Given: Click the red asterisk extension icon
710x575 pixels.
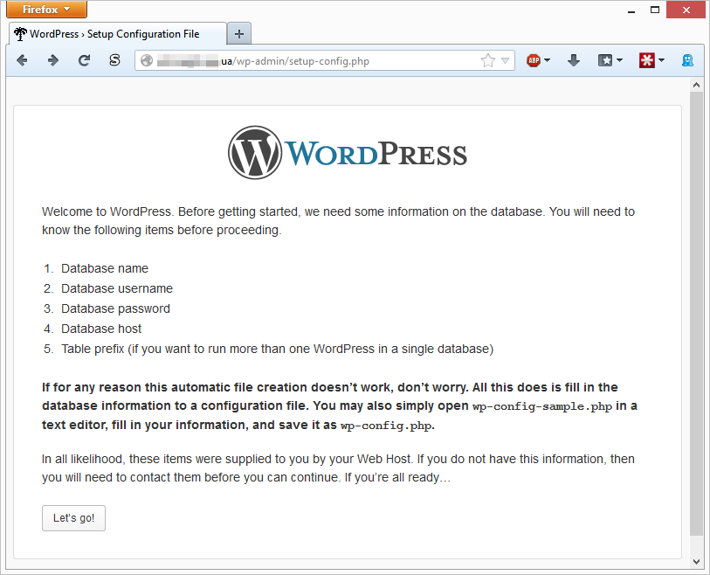Looking at the screenshot, I should point(646,60).
